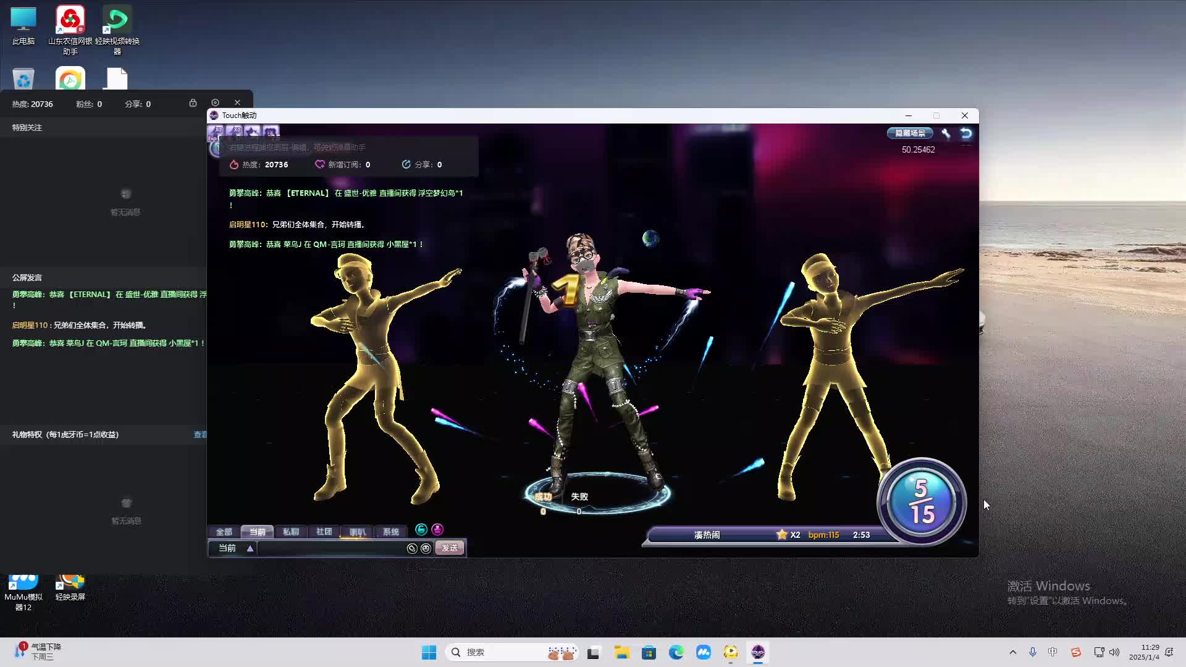The height and width of the screenshot is (667, 1186).
Task: Click the chat message input field
Action: pos(330,548)
